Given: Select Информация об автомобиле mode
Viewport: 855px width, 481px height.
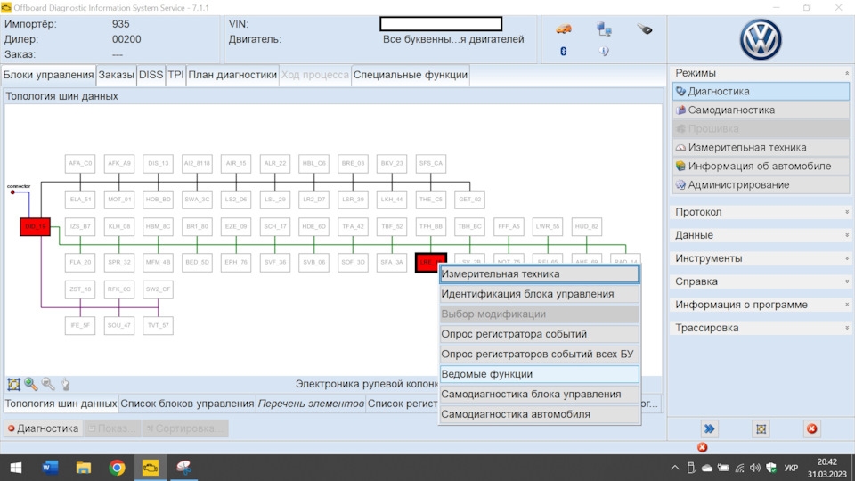Looking at the screenshot, I should 761,166.
